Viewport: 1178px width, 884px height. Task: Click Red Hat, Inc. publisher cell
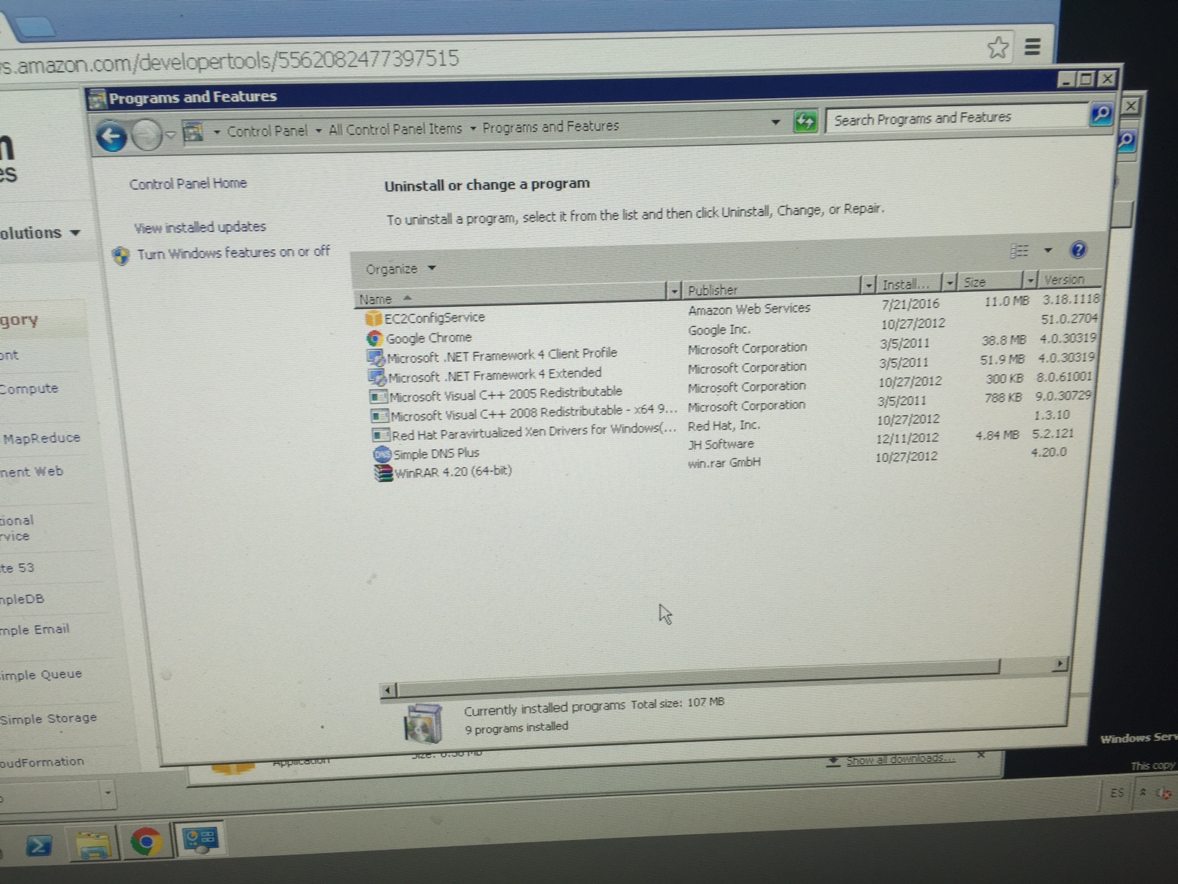pyautogui.click(x=723, y=426)
